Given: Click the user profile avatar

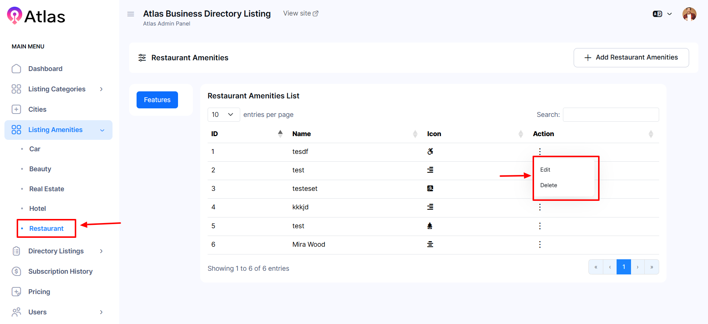Looking at the screenshot, I should pyautogui.click(x=689, y=14).
